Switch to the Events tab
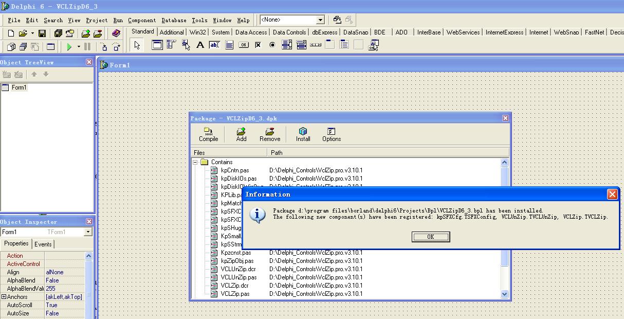 tap(43, 244)
